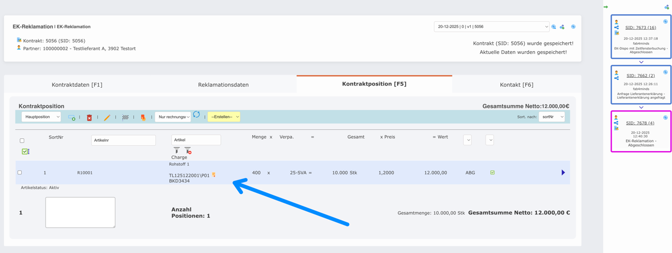672x253 pixels.
Task: Open the Nur rechnungs filter dropdown
Action: coord(173,117)
